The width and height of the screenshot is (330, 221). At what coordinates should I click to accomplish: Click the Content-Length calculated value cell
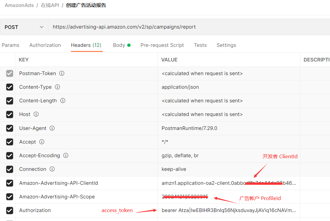coord(229,101)
